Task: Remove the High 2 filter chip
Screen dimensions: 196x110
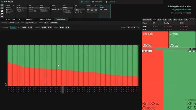Action: [x=187, y=20]
